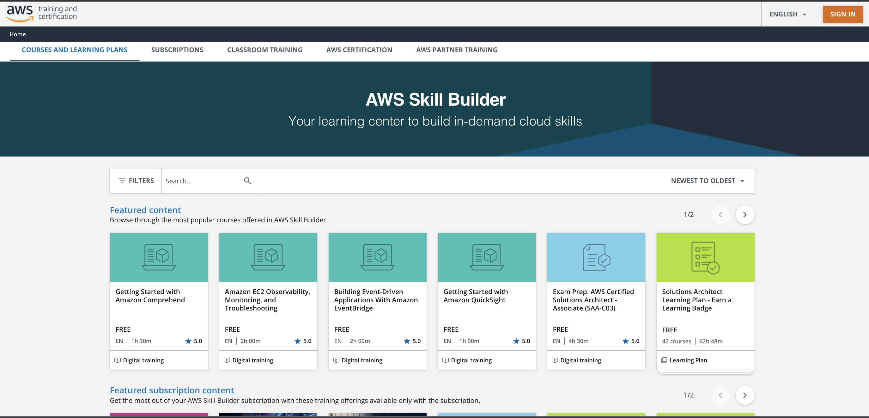
Task: Click Digital training icon on EC2 Observability card
Action: [x=227, y=360]
